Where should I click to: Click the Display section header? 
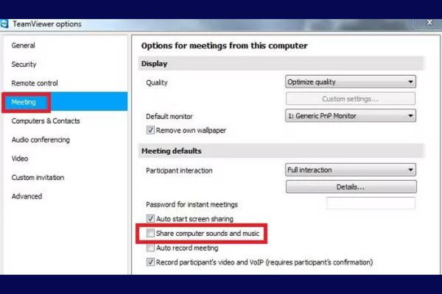pos(281,64)
